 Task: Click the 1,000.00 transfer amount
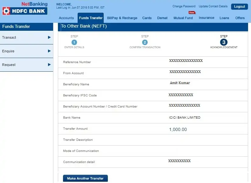pyautogui.click(x=178, y=129)
